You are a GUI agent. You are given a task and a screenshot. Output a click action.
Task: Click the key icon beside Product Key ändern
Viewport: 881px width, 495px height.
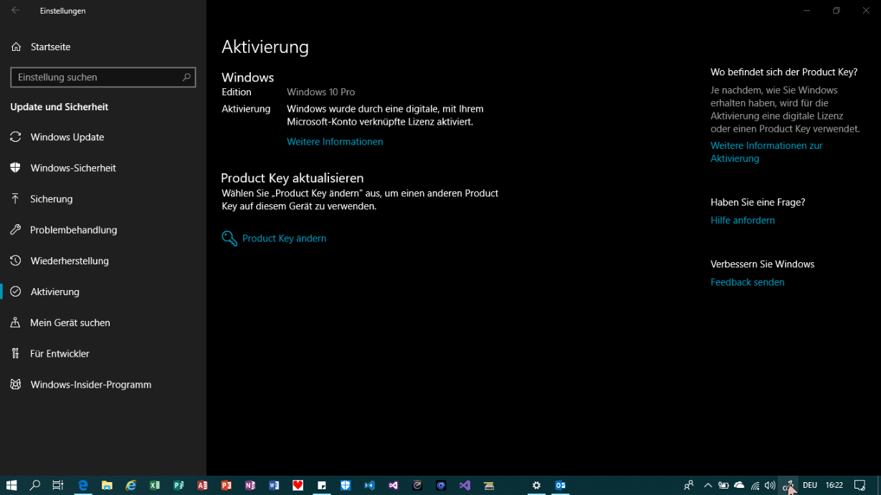tap(229, 239)
